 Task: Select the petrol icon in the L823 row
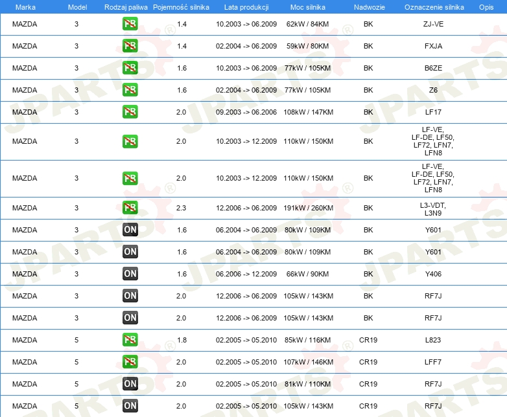click(130, 339)
